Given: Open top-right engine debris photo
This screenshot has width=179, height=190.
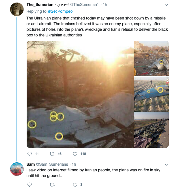Looking at the screenshot, I should tap(152, 58).
